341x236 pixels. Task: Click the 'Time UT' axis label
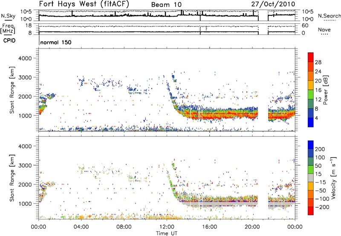pos(167,233)
